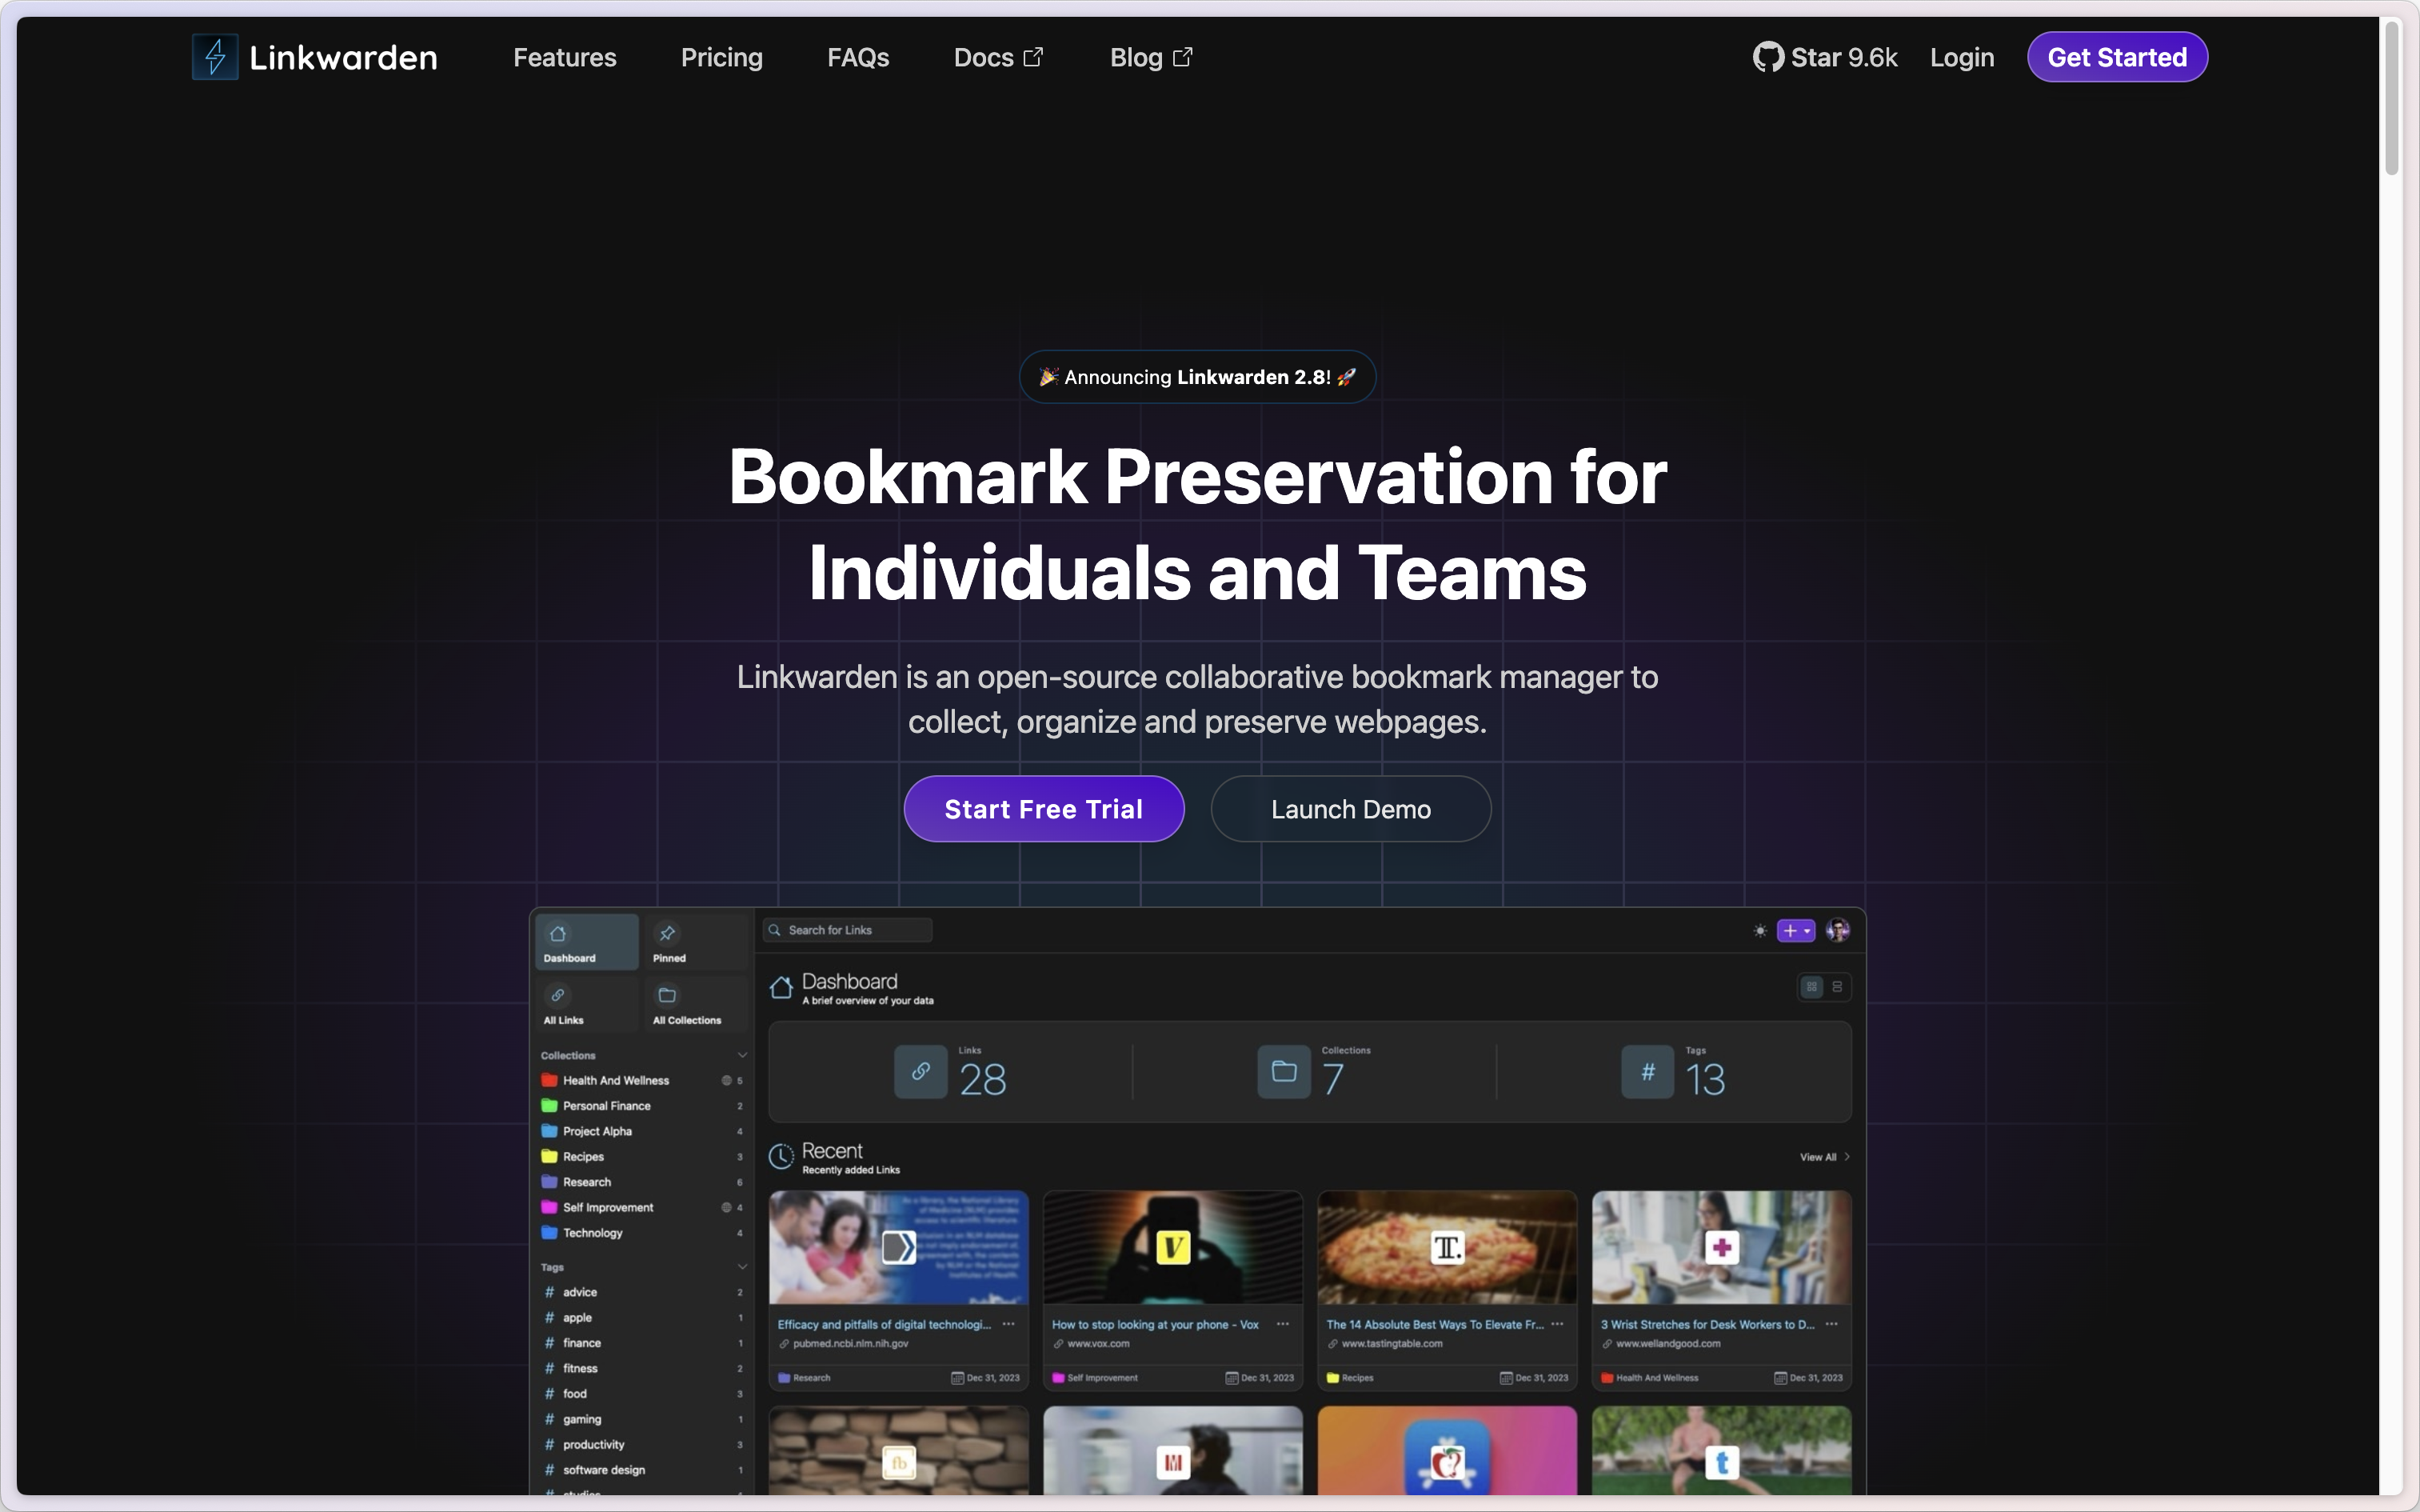Image resolution: width=2420 pixels, height=1512 pixels.
Task: Collapse the Tags section chevron
Action: (x=741, y=1267)
